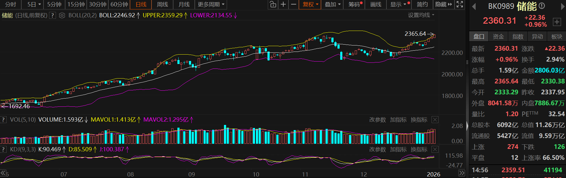This screenshot has width=566, height=178.
Task: Click 换指标 in the KDJ panel
Action: (x=419, y=149)
